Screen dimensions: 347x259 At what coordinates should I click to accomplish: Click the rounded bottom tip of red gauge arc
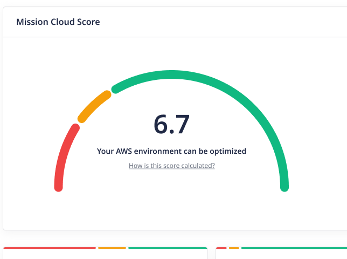[59, 187]
